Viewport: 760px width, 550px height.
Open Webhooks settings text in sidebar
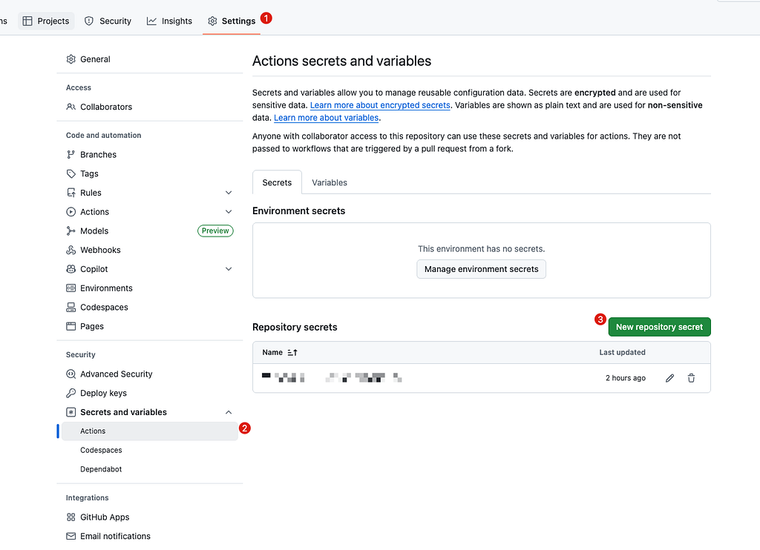point(100,251)
